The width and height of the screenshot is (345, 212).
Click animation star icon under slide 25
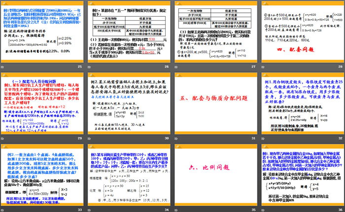(x=2, y=67)
